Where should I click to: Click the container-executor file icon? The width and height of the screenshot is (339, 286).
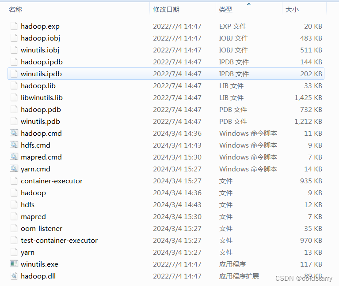(14, 181)
